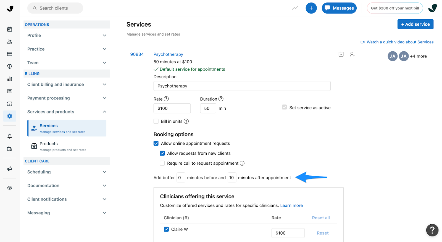Click the first JA clinician avatar
The height and width of the screenshot is (242, 442).
coord(393,56)
